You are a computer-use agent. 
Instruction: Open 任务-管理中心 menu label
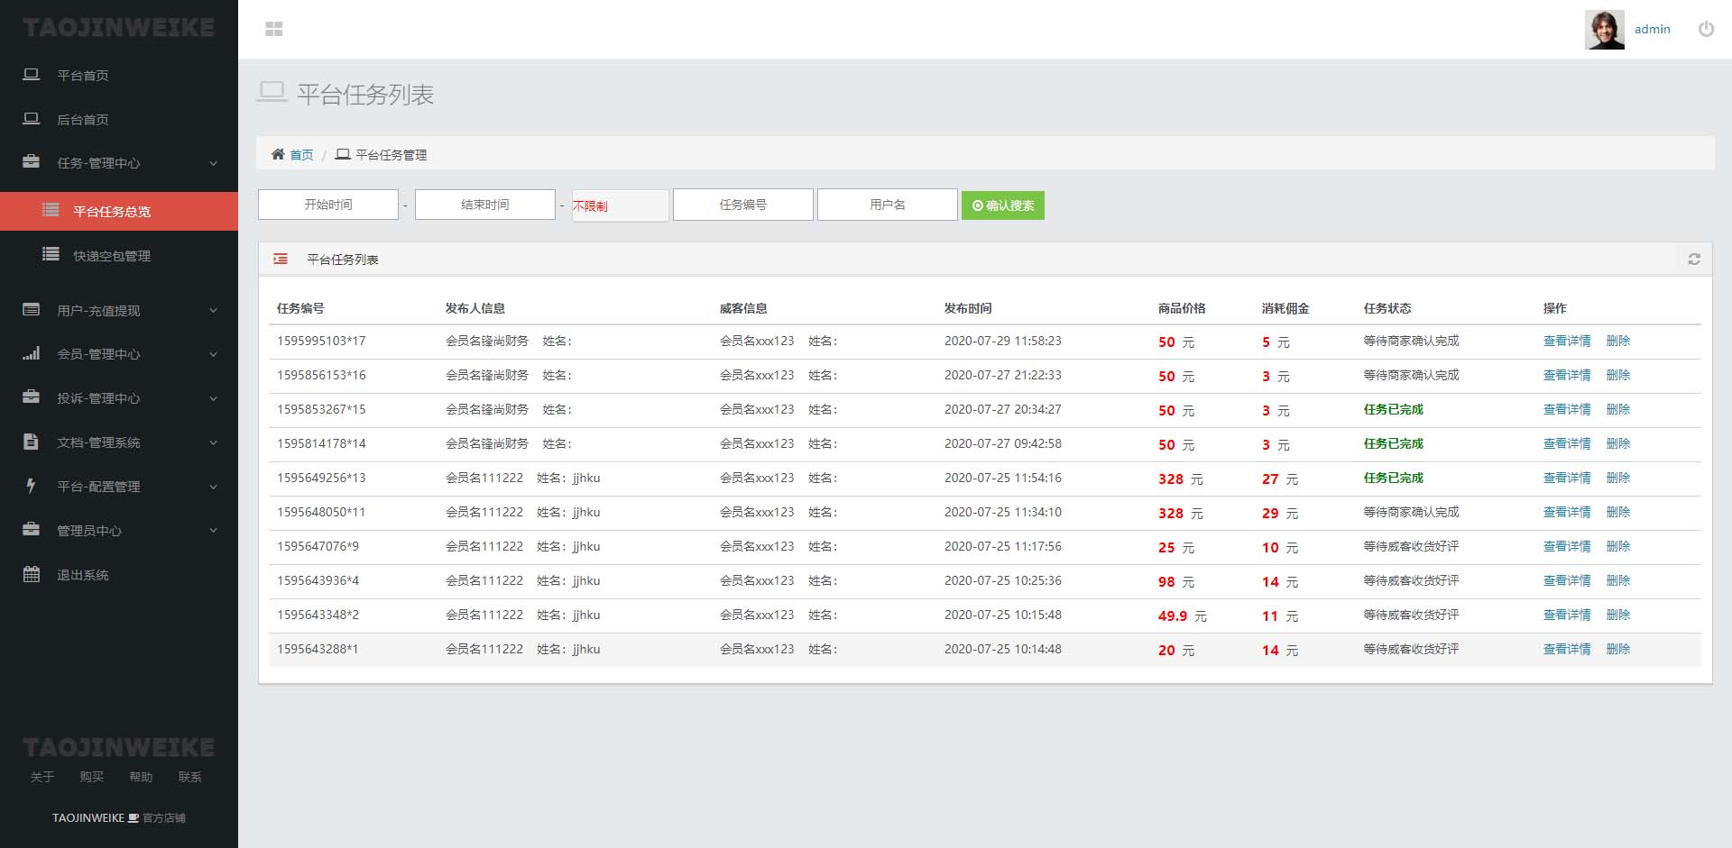tap(98, 163)
